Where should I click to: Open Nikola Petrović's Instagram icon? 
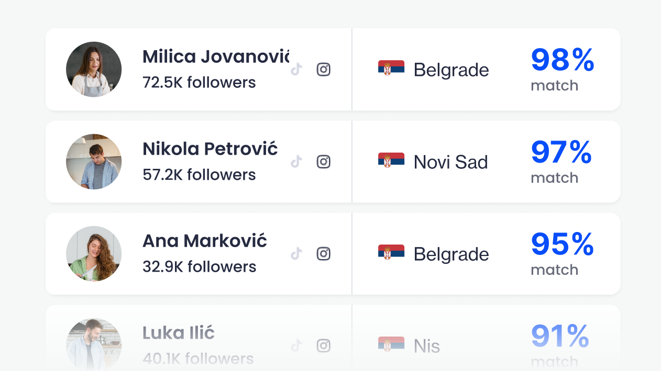pos(324,161)
